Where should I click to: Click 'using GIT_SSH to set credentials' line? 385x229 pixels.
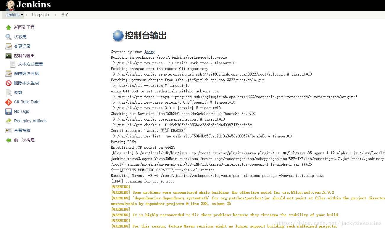pos(165,91)
